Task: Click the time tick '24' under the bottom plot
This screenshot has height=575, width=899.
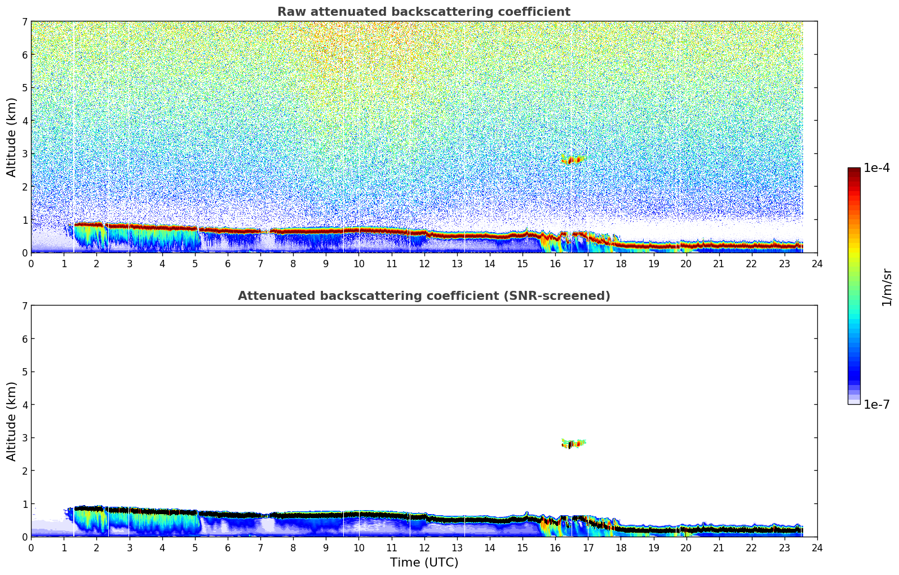Action: tap(817, 547)
